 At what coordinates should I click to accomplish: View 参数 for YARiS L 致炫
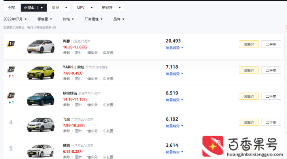click(67, 79)
